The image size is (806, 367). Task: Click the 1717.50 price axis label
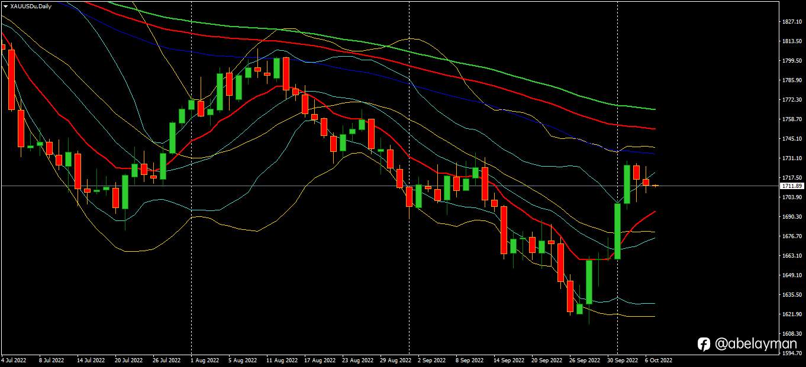point(791,177)
